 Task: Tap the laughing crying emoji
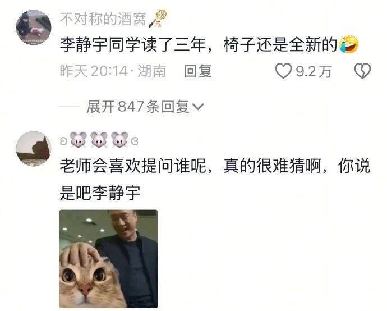(x=349, y=44)
